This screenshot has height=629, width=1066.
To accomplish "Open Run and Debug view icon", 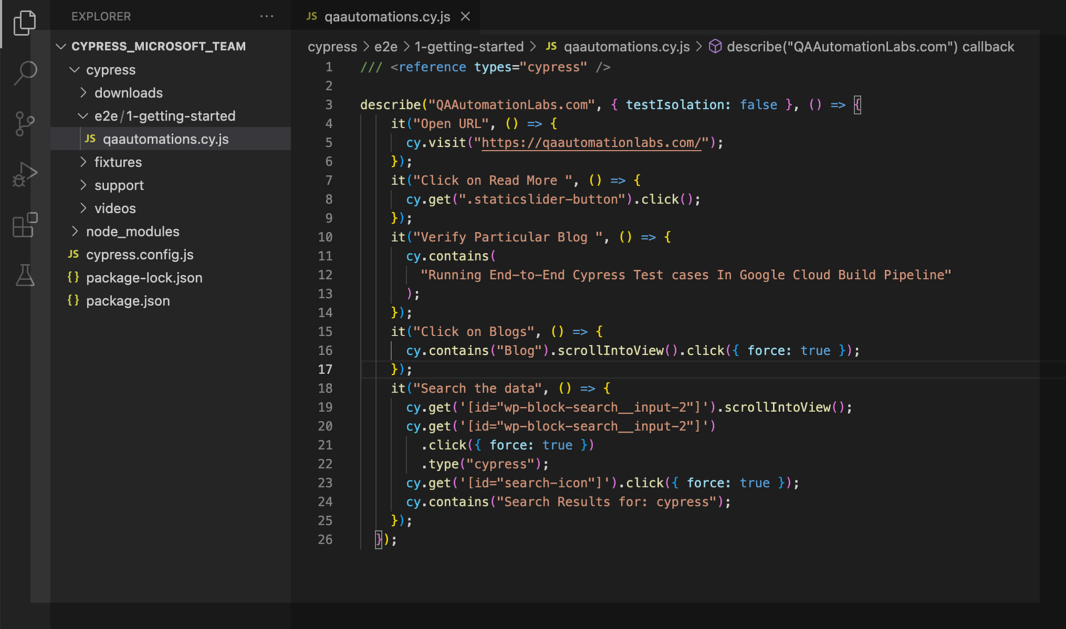I will 25,175.
